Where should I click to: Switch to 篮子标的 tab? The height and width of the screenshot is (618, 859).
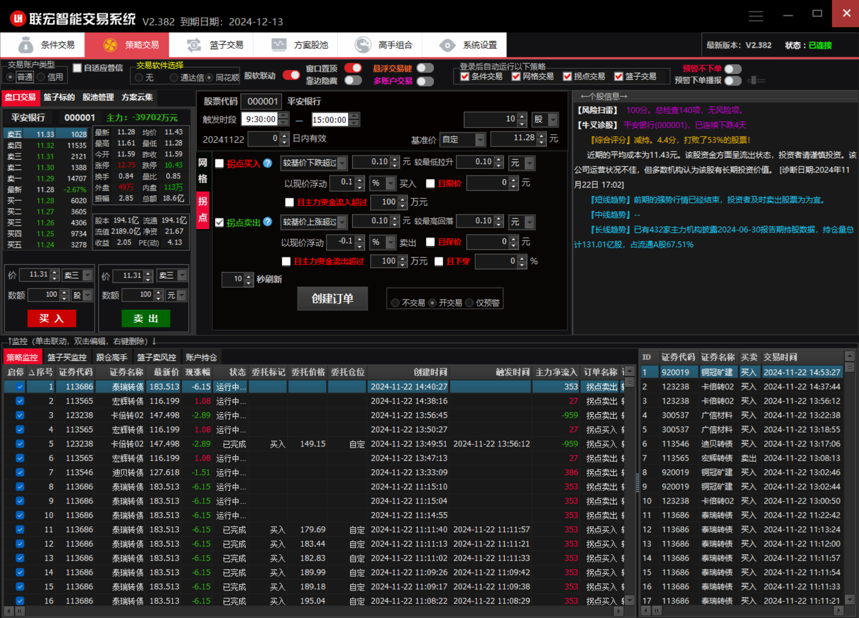(x=59, y=97)
